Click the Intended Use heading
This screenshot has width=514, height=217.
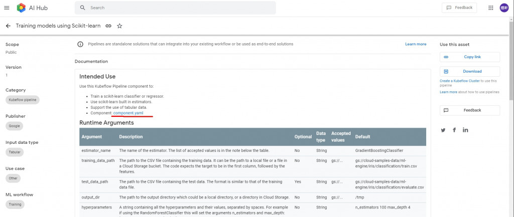coord(97,77)
